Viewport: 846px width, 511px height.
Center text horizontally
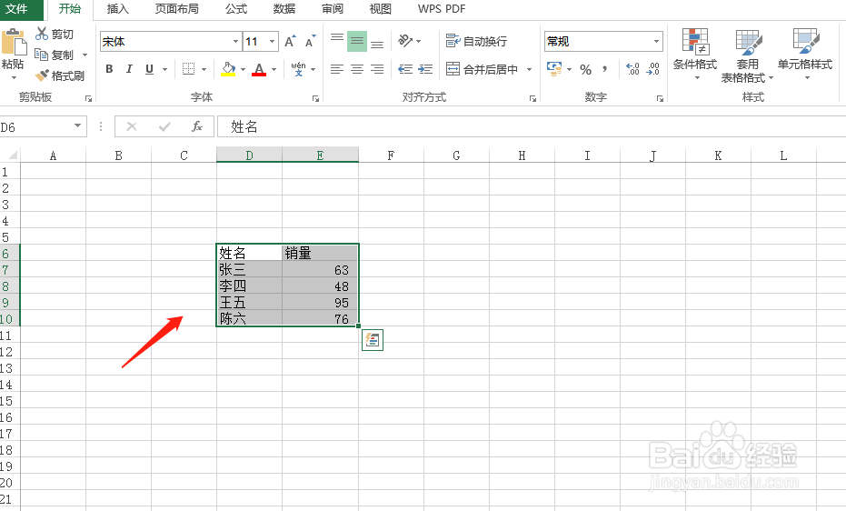click(356, 69)
